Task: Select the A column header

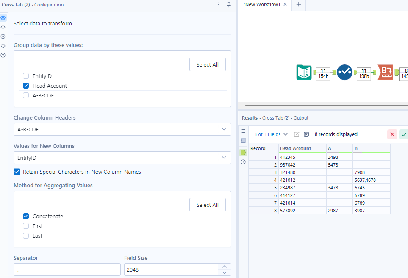Action: tap(339, 148)
